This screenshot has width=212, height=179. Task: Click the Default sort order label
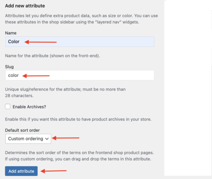click(22, 130)
